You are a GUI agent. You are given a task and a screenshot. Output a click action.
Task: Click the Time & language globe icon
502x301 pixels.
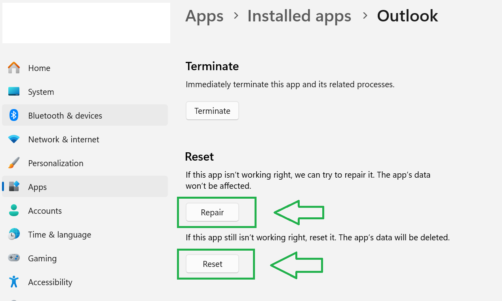point(14,234)
